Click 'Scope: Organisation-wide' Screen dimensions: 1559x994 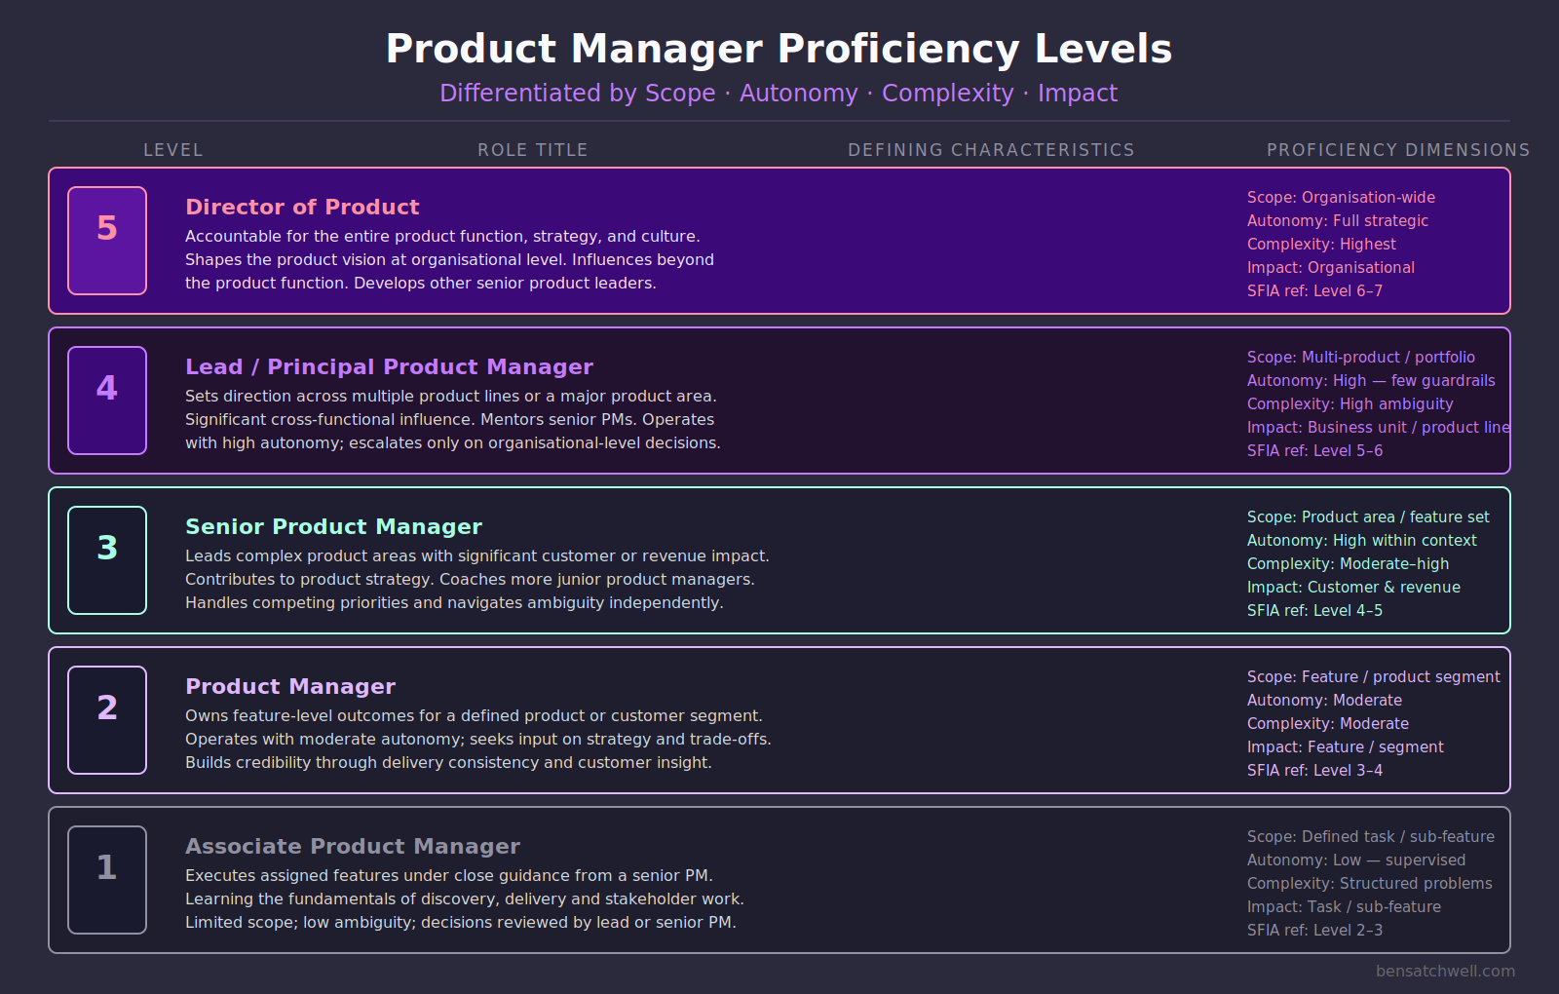(1341, 198)
